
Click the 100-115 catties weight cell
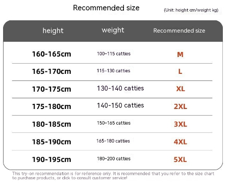114,54
